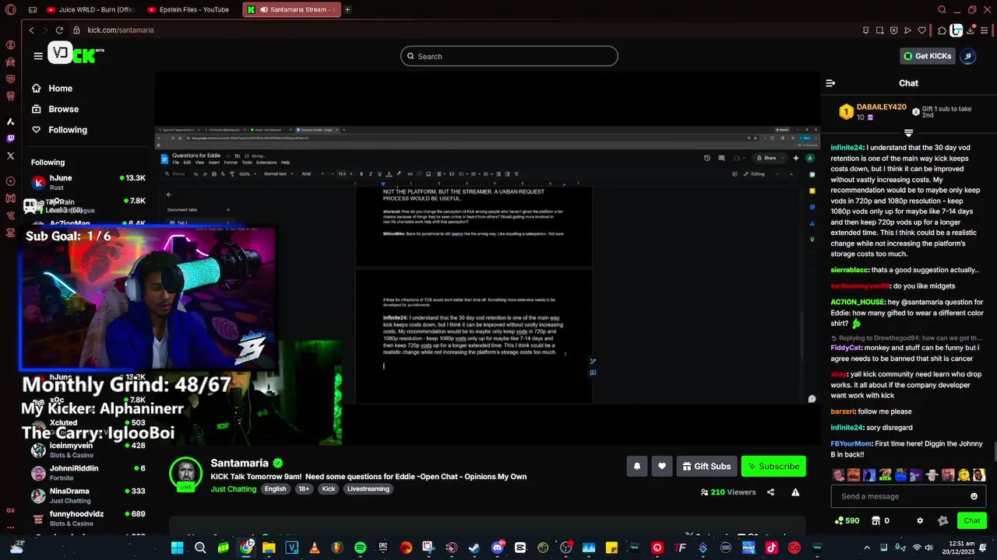Reload the page
997x560 pixels.
point(59,30)
